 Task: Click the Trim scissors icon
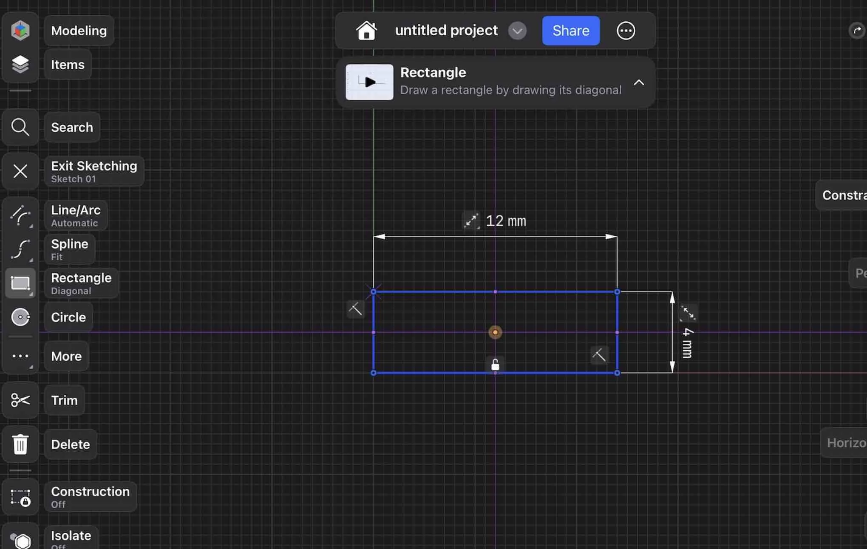click(x=20, y=400)
